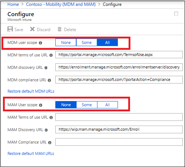Viewport: 185px width, 167px height.
Task: Set MAM User scope to None
Action: click(x=66, y=105)
